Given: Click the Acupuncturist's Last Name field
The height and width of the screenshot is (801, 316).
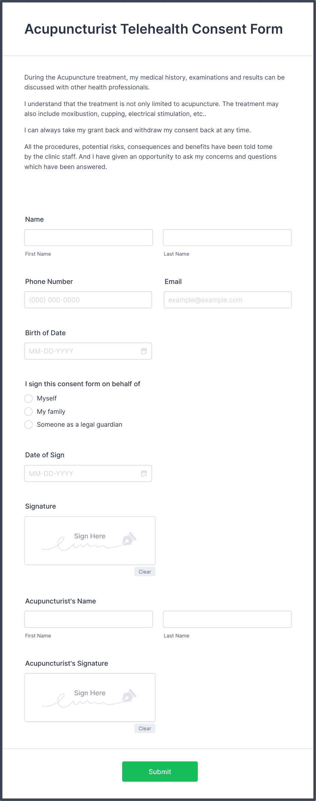Looking at the screenshot, I should point(227,619).
